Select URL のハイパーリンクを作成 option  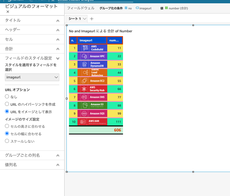[x=7, y=104]
